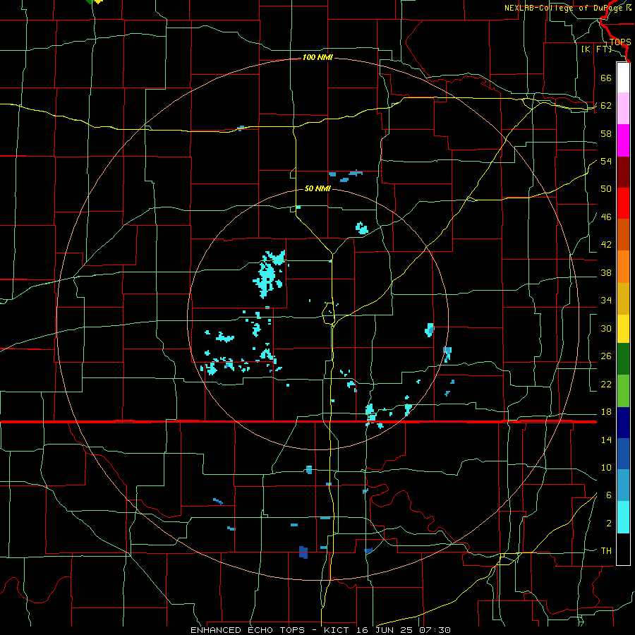This screenshot has width=635, height=635.
Task: Click the 62 legend value
Action: tap(606, 106)
